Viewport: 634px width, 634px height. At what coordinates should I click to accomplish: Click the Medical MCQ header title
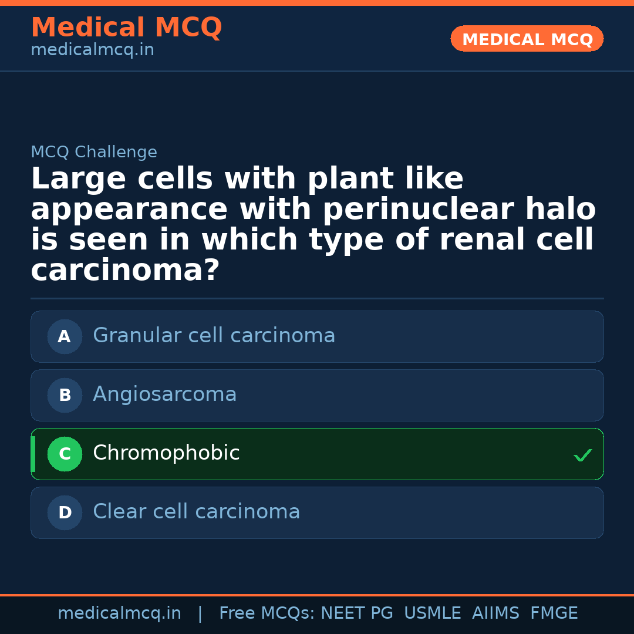click(126, 28)
